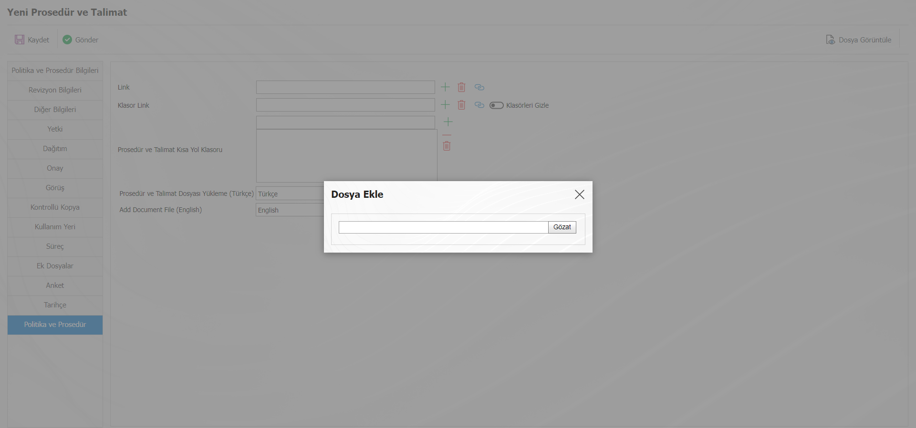Click the Dosya Görüntüle label
This screenshot has height=428, width=916.
[x=865, y=40]
